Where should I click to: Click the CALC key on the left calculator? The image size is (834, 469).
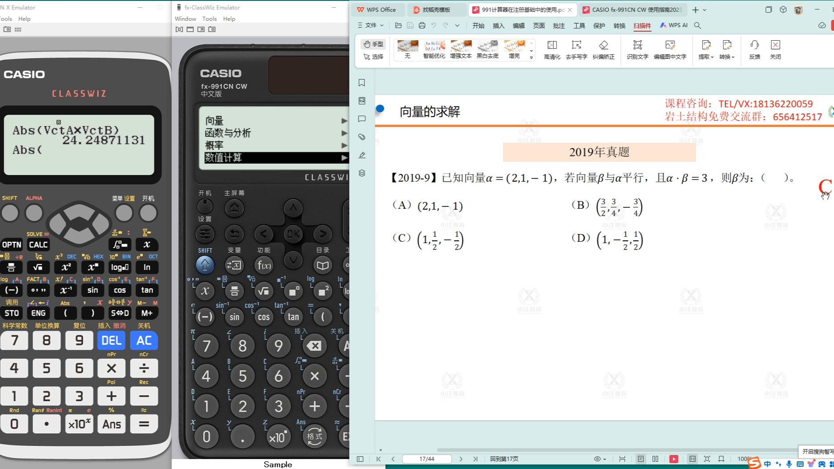click(x=38, y=244)
